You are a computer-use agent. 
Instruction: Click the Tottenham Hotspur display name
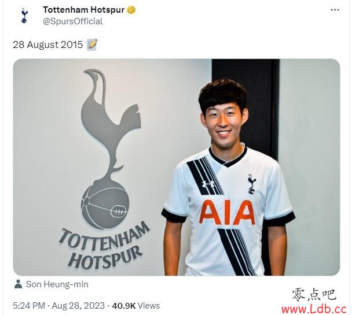84,10
